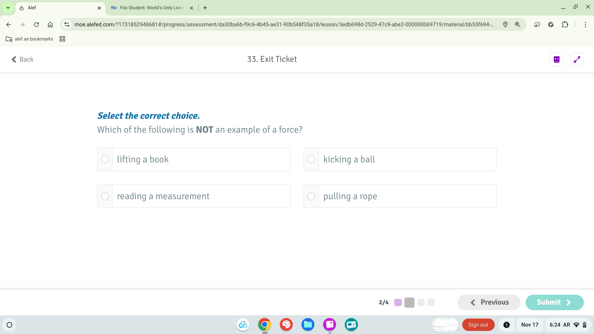
Task: Click the fullscreen expand icon
Action: point(577,59)
